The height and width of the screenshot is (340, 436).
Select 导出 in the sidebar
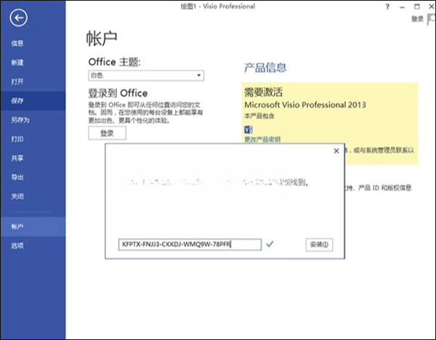[17, 177]
